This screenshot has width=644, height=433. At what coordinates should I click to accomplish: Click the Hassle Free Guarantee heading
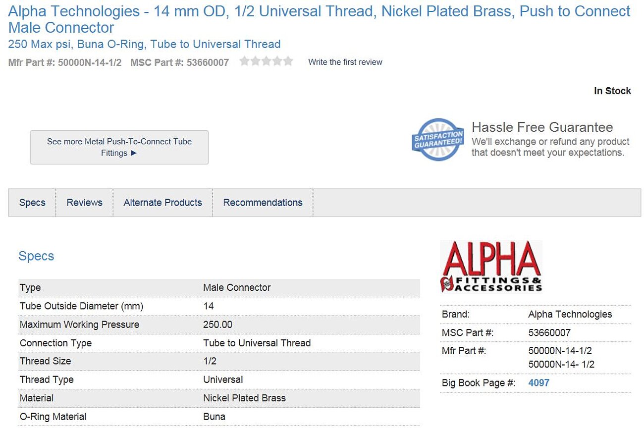542,127
